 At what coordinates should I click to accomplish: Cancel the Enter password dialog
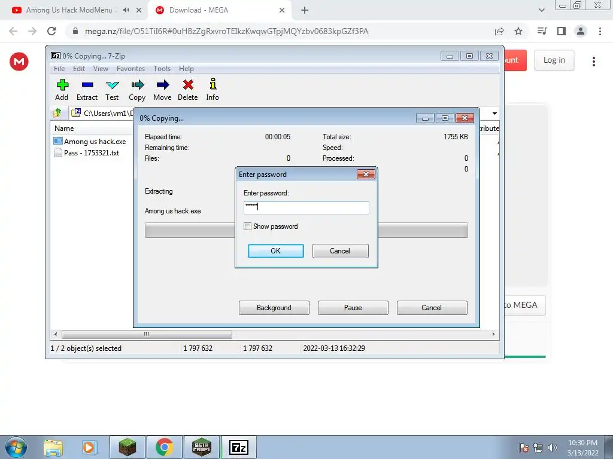click(x=340, y=251)
